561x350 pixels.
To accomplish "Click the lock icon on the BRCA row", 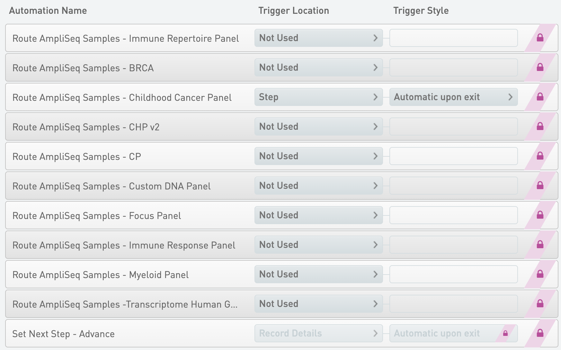I will tap(540, 67).
